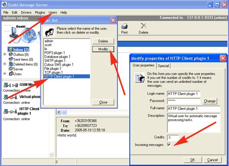The image size is (229, 166).
Task: Click the From number +36203105366
Action: coord(86,121)
